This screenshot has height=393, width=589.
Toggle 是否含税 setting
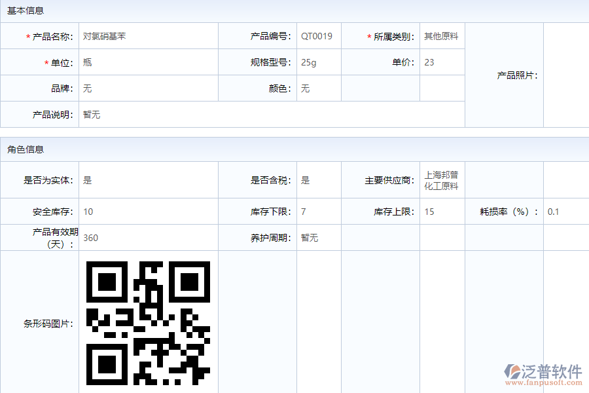click(x=304, y=179)
